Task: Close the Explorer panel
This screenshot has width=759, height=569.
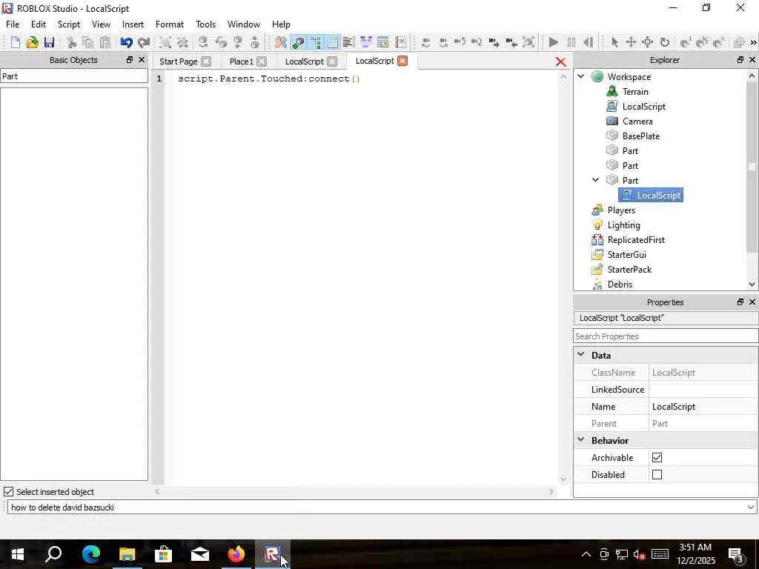Action: coord(752,59)
